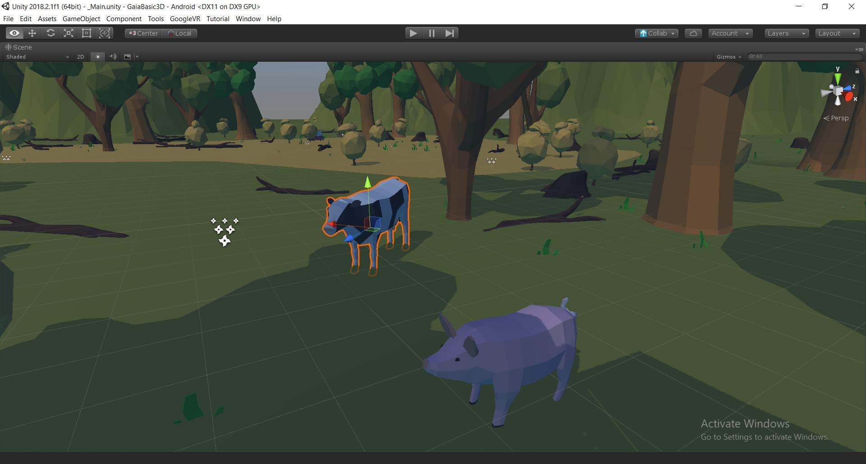Open the Scene tab options menu

859,49
